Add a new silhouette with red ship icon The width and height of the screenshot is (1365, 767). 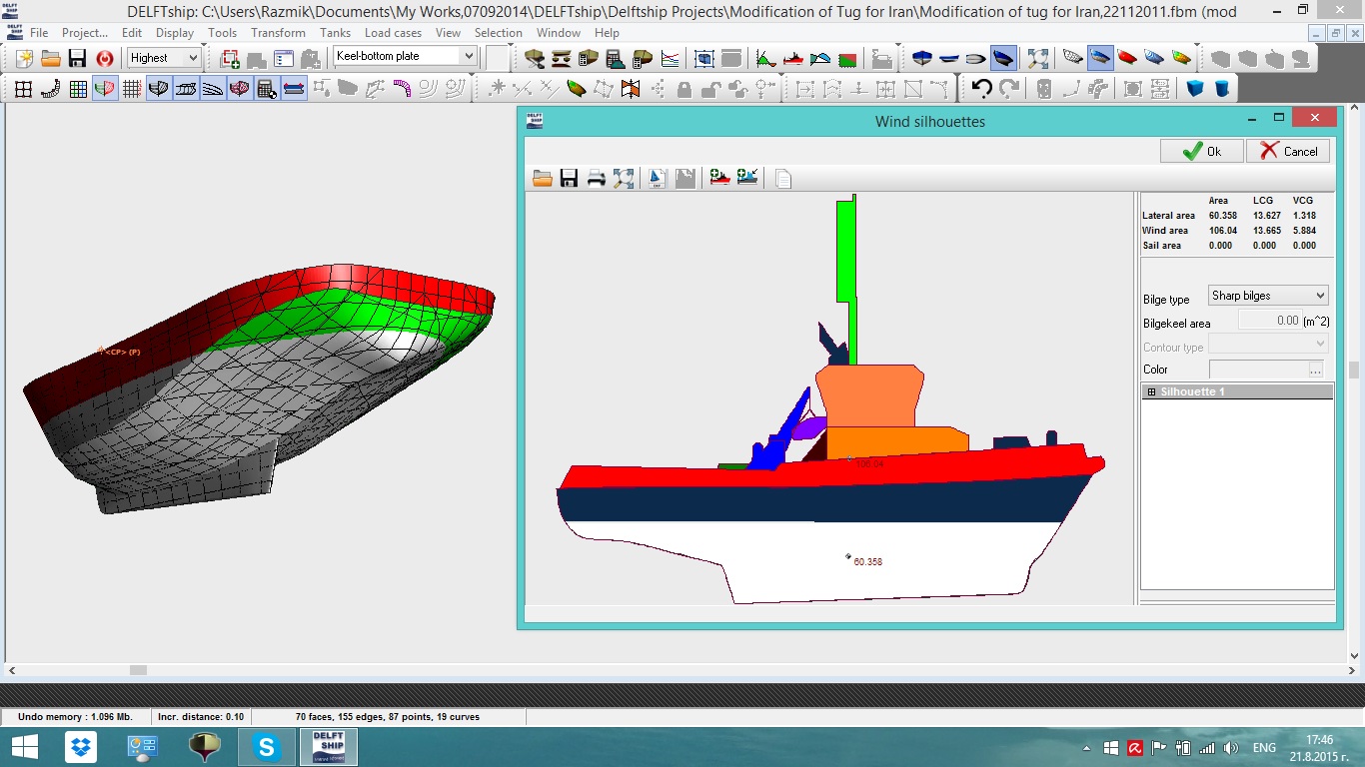pos(719,179)
